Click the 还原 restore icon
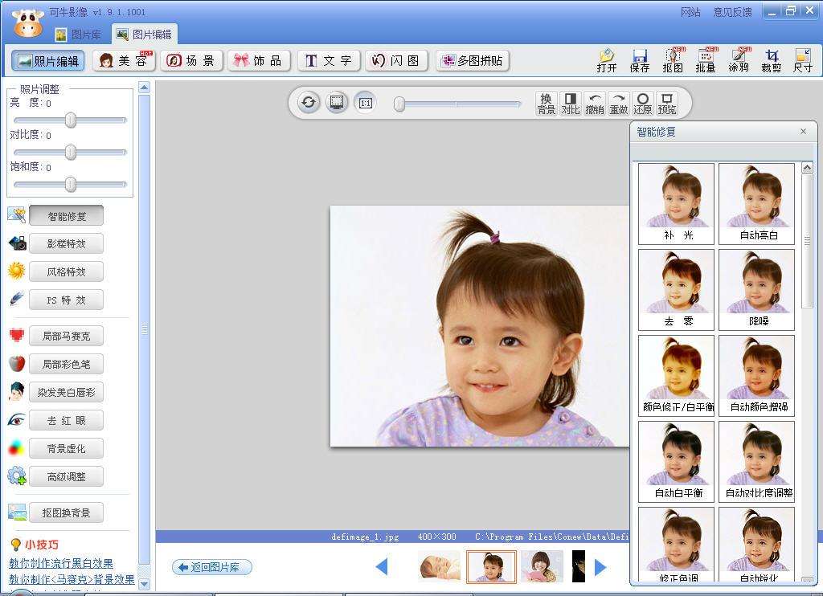Image resolution: width=823 pixels, height=596 pixels. pyautogui.click(x=642, y=104)
